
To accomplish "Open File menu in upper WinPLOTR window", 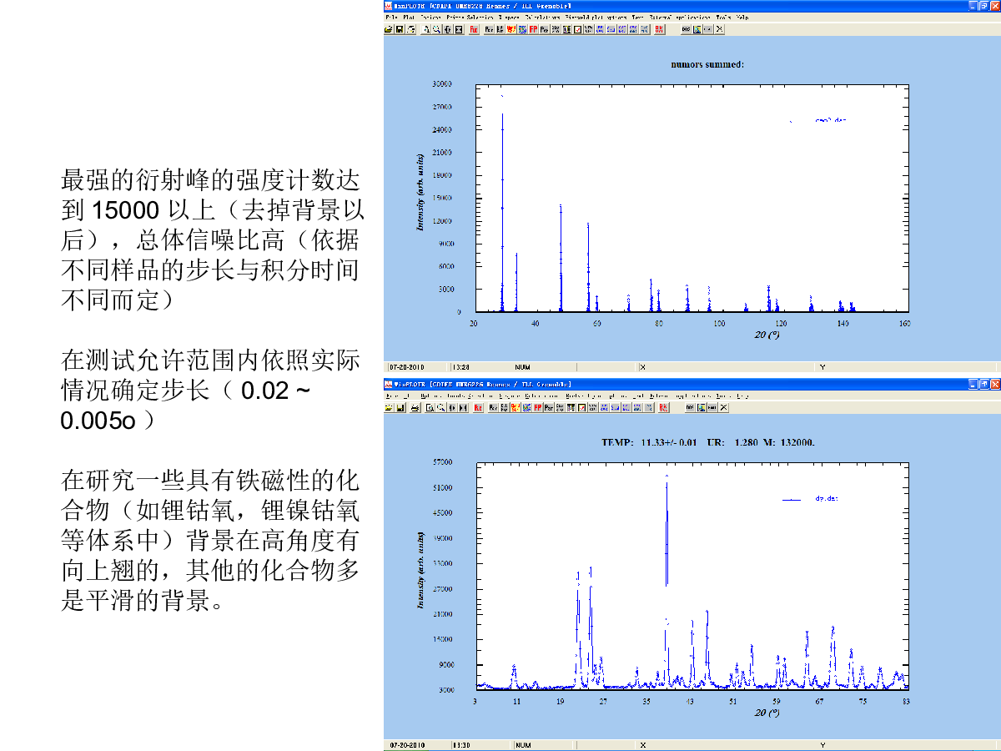I will 390,18.
